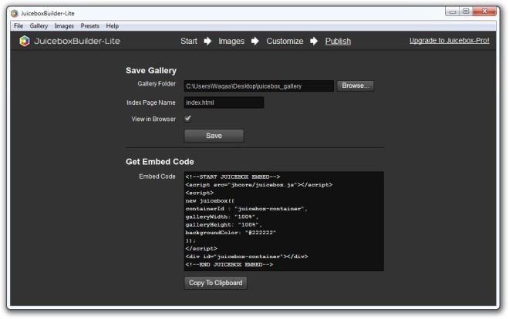Open Upgrade to Juicebox-Pro link
Screen dimensions: 509x319
click(x=450, y=41)
